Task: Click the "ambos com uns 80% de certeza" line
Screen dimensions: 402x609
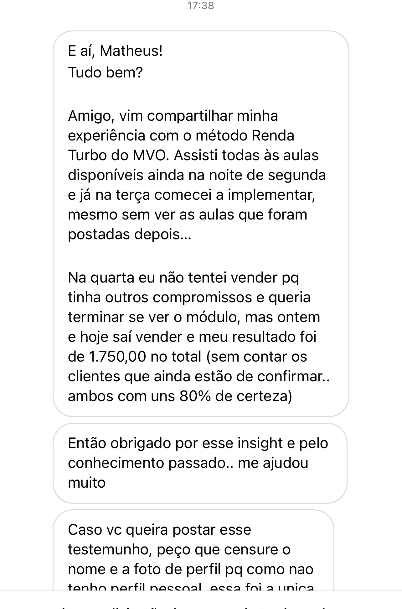Action: click(x=180, y=396)
